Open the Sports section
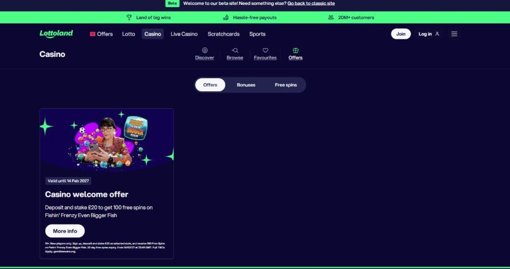The height and width of the screenshot is (269, 510). 257,34
